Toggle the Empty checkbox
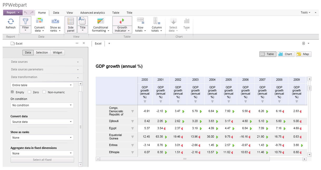This screenshot has height=170, width=321. pyautogui.click(x=12, y=92)
